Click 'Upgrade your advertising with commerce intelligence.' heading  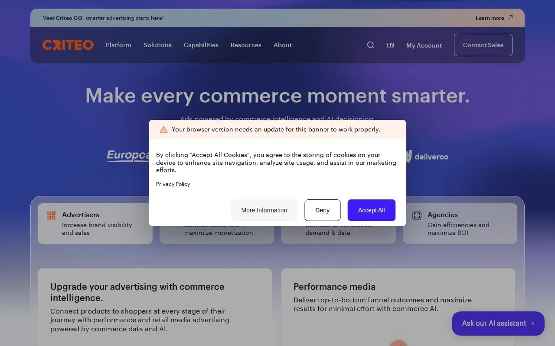[137, 292]
